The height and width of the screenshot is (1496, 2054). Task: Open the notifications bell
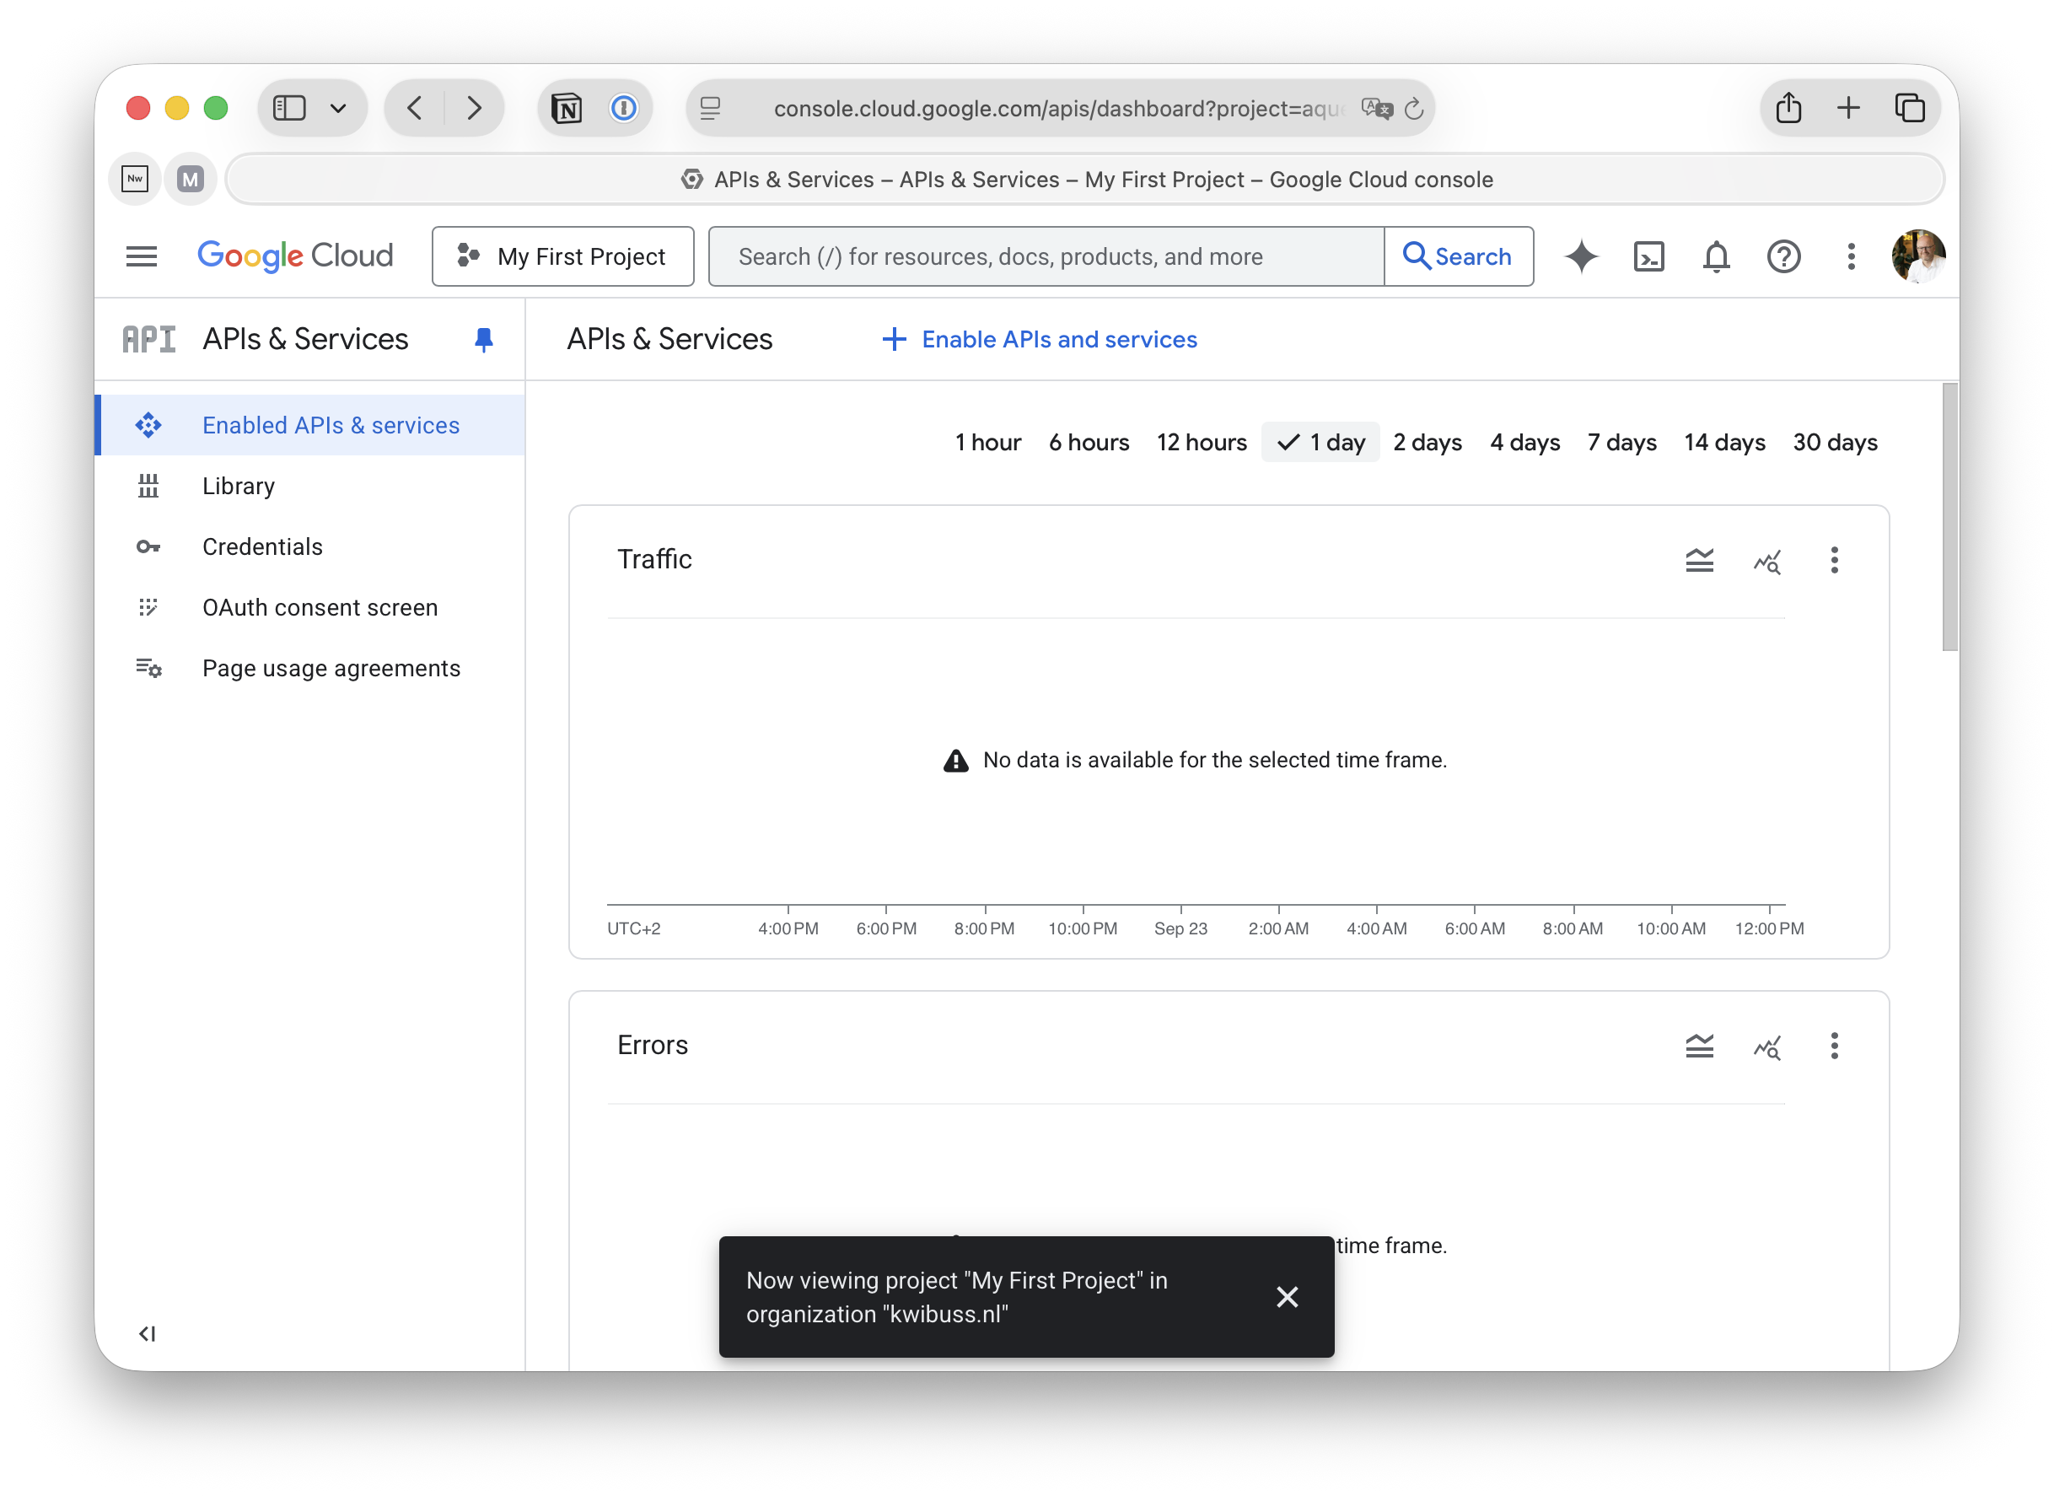tap(1715, 256)
